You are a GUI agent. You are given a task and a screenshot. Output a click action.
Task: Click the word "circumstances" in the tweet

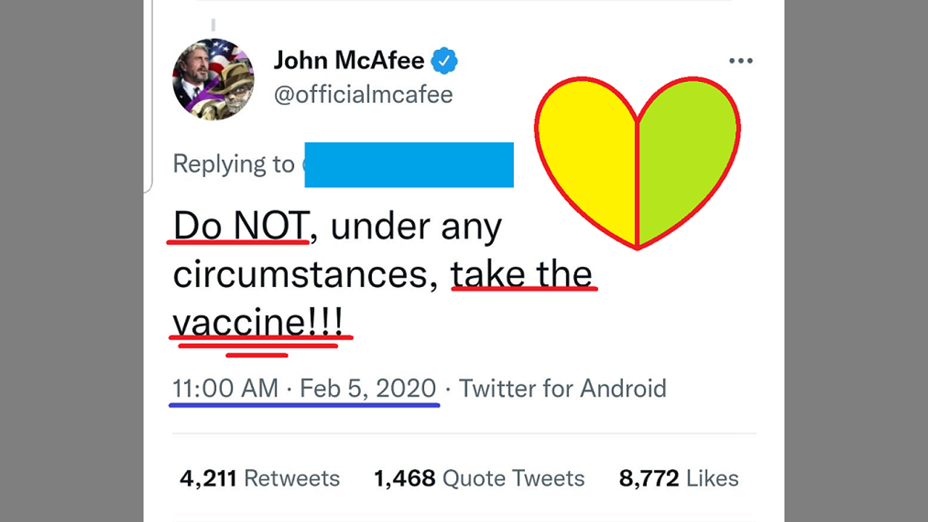305,275
